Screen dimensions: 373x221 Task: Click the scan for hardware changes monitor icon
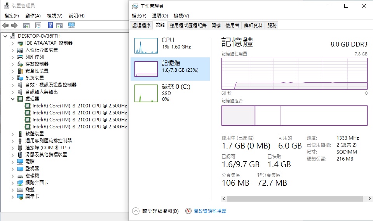[x=71, y=25]
